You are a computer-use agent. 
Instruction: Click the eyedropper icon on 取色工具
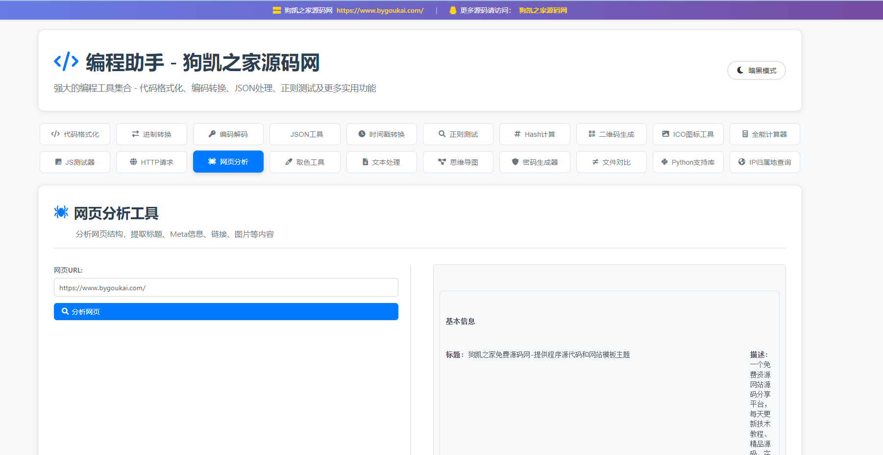point(289,162)
